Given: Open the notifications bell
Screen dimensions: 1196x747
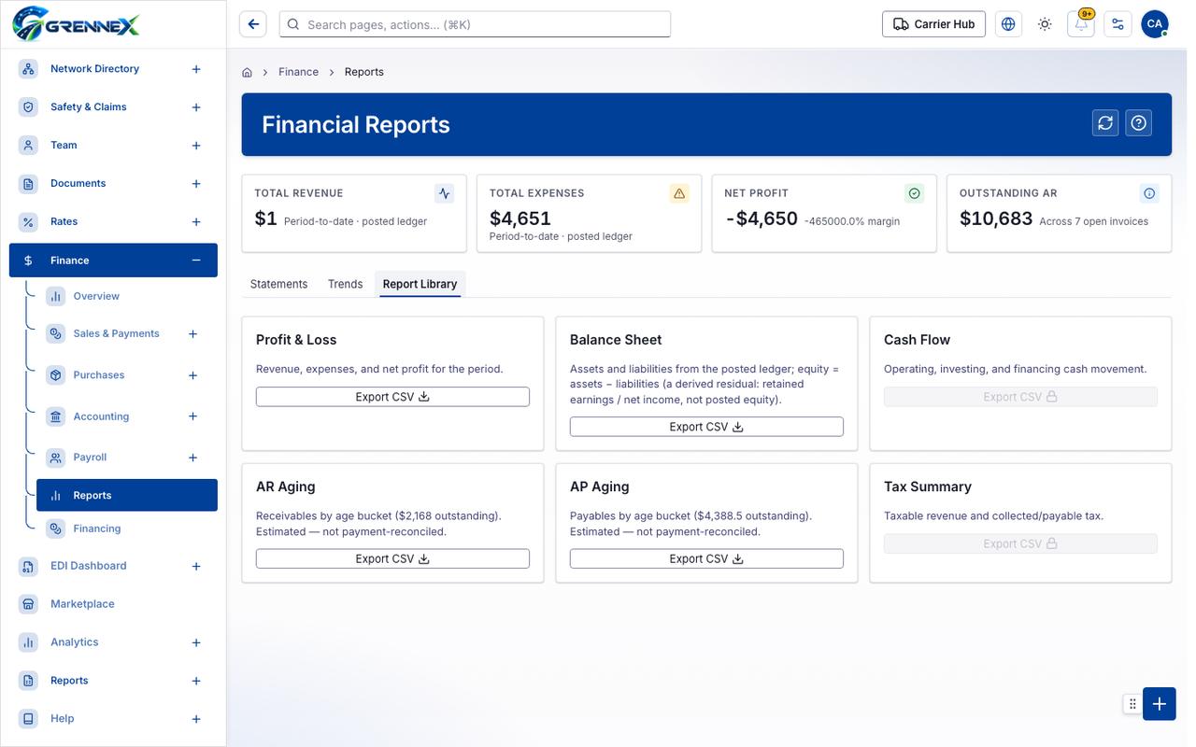Looking at the screenshot, I should (x=1081, y=24).
